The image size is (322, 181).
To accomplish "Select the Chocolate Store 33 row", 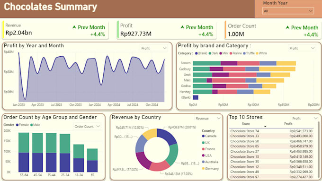I will point(271,136).
